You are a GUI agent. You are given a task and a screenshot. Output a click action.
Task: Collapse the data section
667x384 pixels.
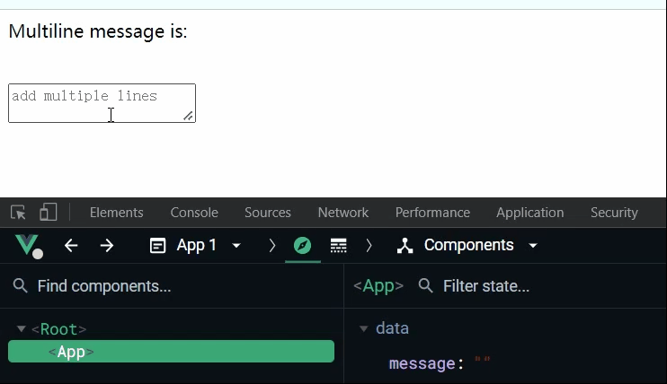(x=364, y=328)
